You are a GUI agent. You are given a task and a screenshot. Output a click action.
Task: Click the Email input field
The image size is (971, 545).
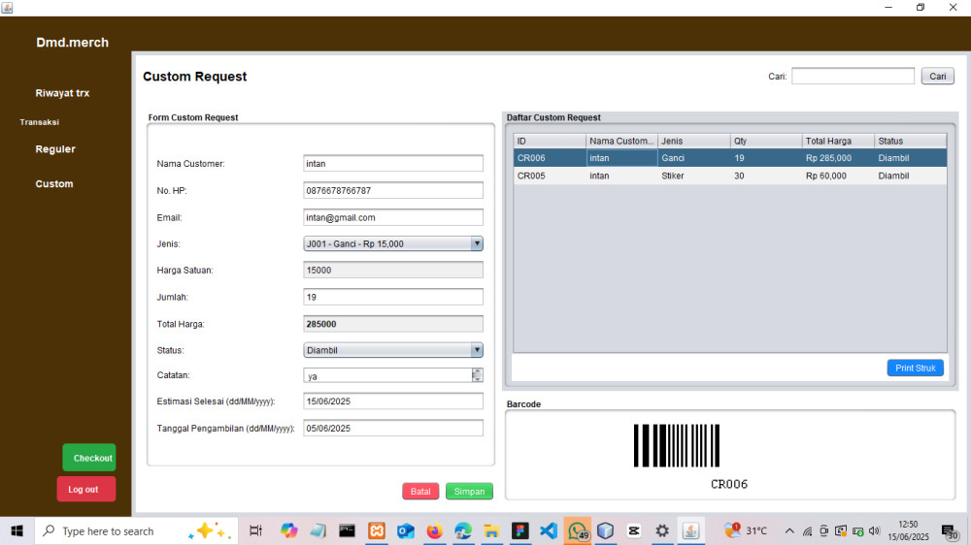[x=393, y=217]
